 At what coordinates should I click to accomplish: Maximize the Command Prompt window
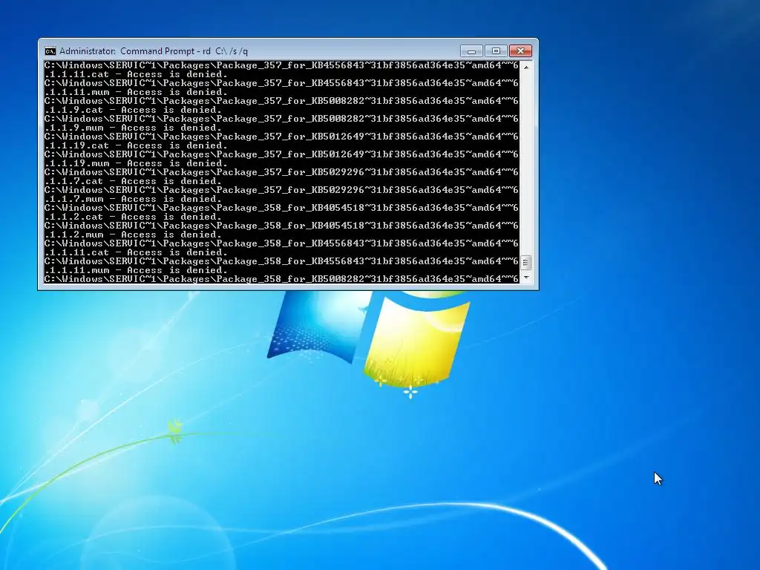[495, 51]
